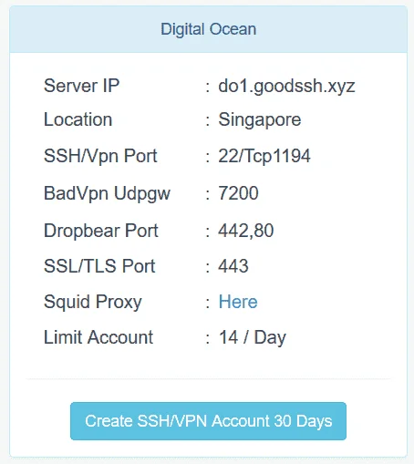Click the Server IP label

(x=82, y=86)
